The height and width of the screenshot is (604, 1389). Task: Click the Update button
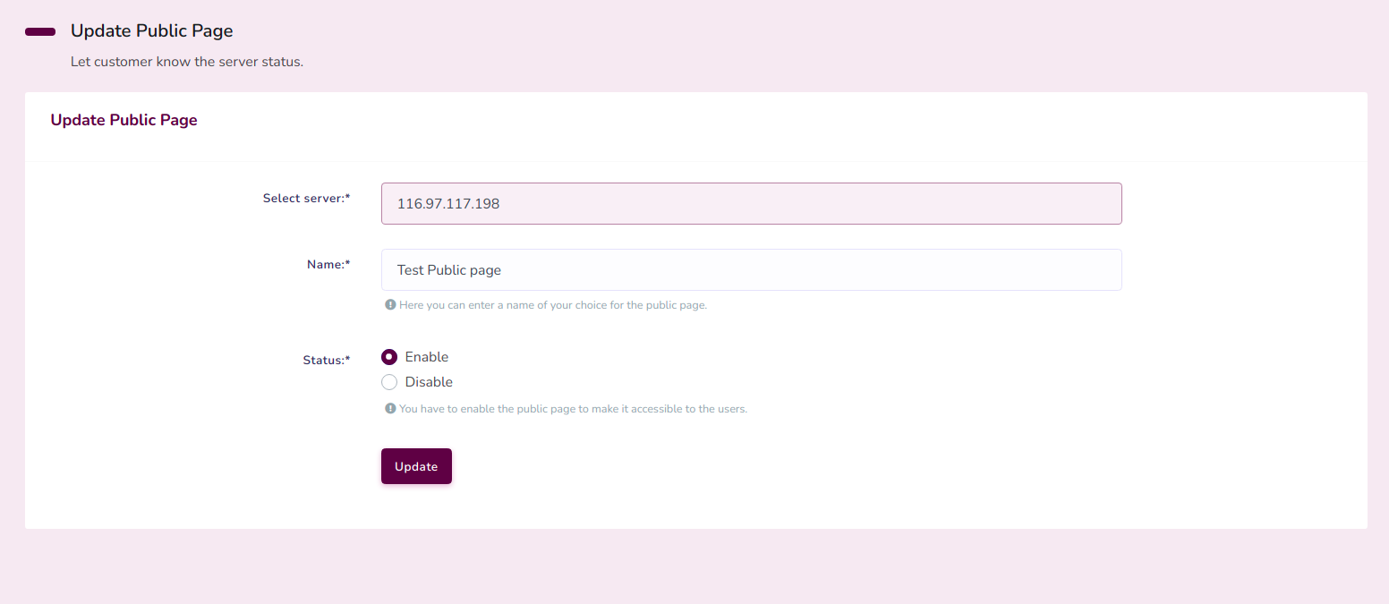pos(416,466)
